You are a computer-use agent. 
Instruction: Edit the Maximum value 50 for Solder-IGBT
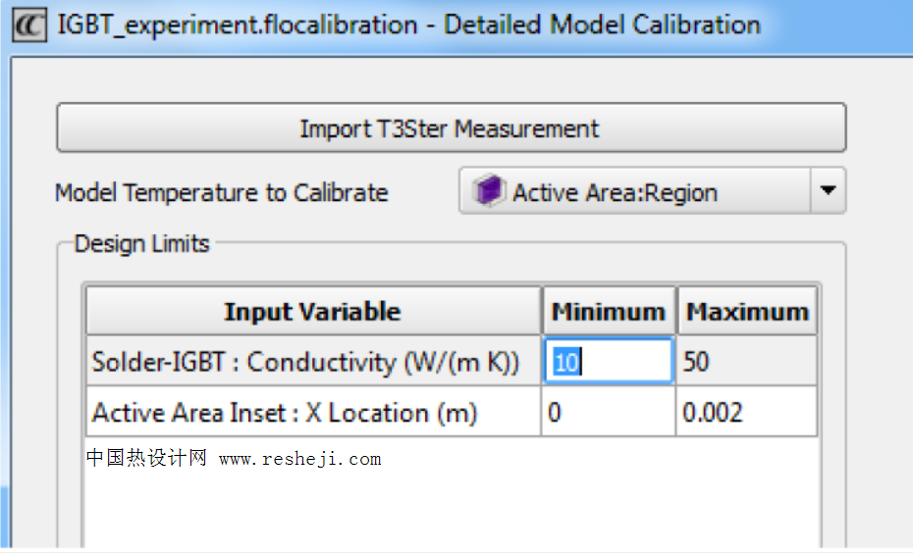pyautogui.click(x=747, y=362)
